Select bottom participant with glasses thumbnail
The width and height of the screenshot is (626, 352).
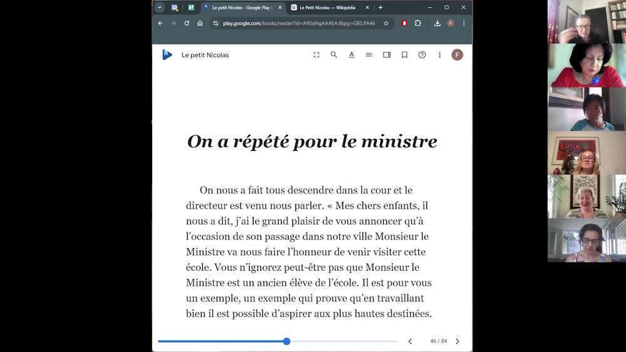point(587,240)
